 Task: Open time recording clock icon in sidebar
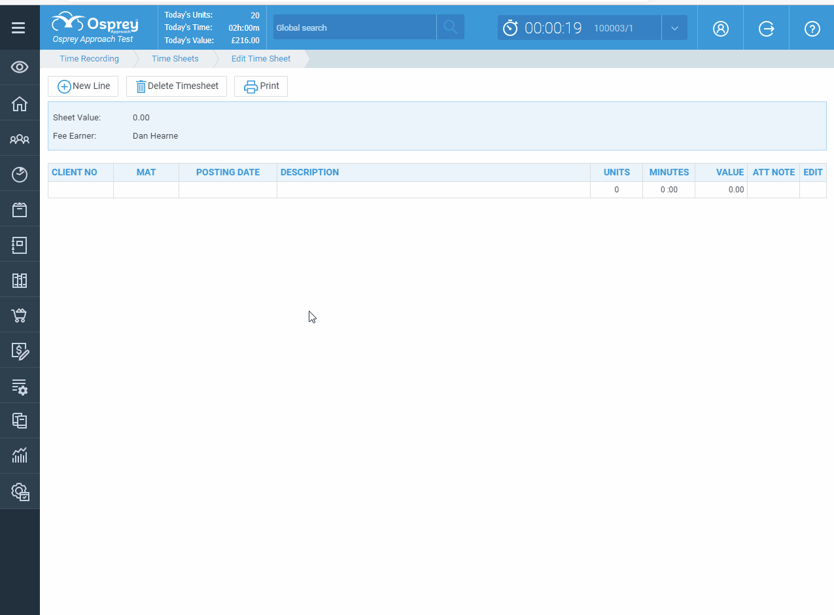20,174
